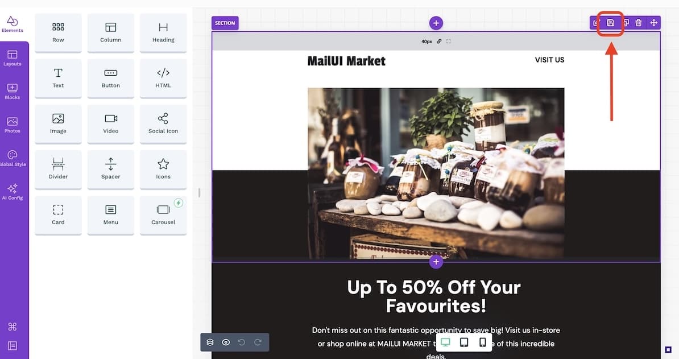The width and height of the screenshot is (679, 359).
Task: Duplicate the section with the copy icon
Action: pos(626,23)
